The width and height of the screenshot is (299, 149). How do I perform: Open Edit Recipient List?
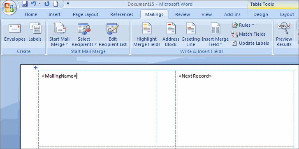coord(113,34)
